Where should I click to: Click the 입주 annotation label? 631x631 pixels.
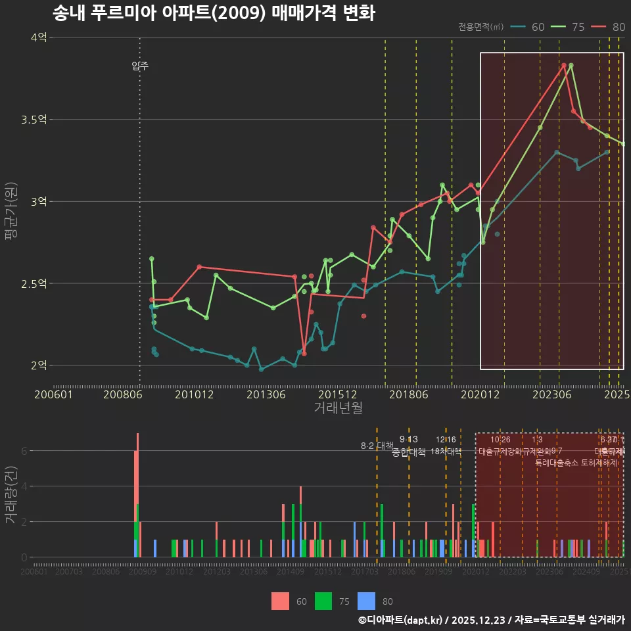140,65
